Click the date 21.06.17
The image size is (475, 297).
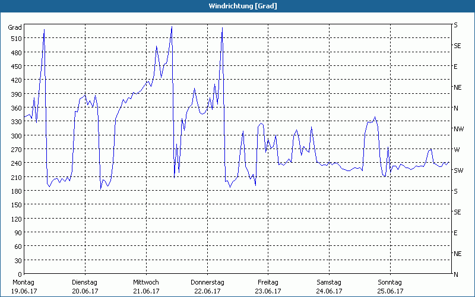click(146, 291)
